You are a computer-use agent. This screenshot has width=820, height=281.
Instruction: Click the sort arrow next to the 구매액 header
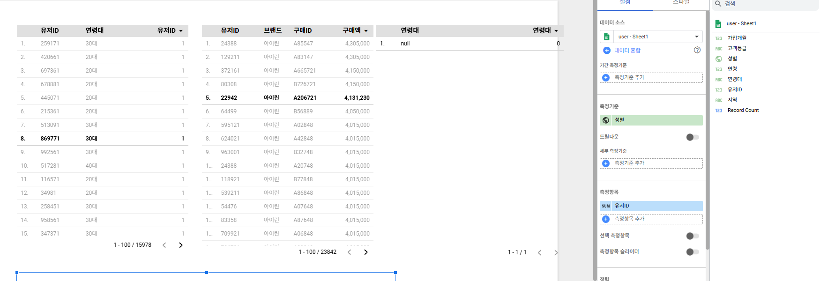point(366,31)
